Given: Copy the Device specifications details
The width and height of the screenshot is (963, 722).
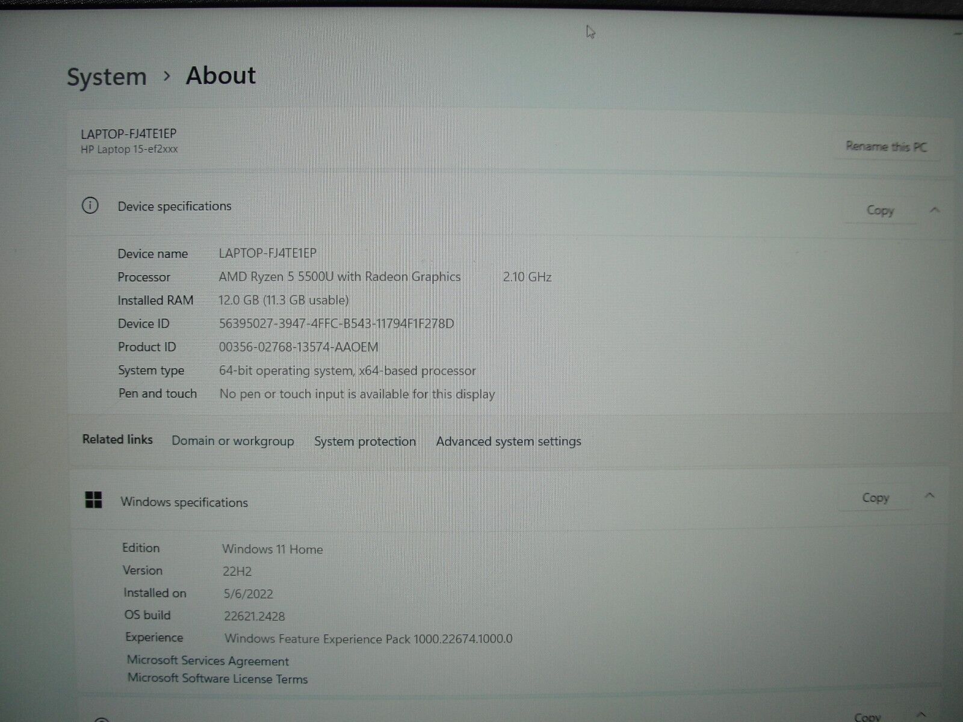Looking at the screenshot, I should [881, 210].
